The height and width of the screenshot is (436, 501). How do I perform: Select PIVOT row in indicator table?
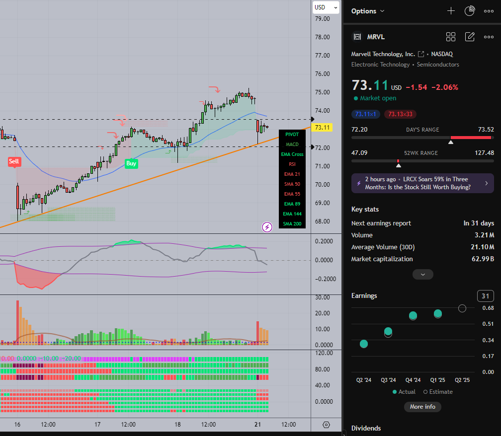point(292,135)
